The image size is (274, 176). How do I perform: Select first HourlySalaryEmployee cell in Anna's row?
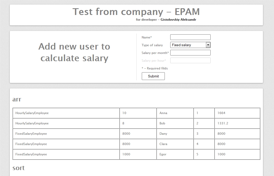pyautogui.click(x=32, y=113)
